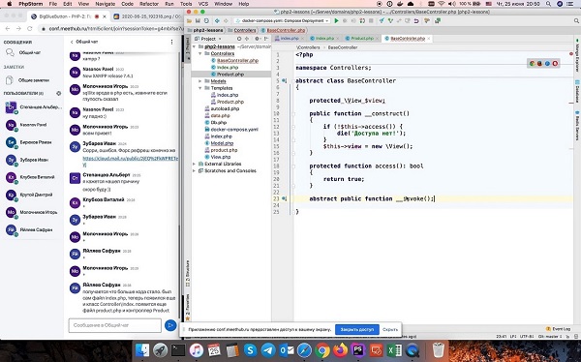Open Telegram from the Dock
The image size is (581, 362).
[268, 350]
